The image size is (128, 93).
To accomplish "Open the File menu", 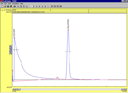I will pos(2,4).
